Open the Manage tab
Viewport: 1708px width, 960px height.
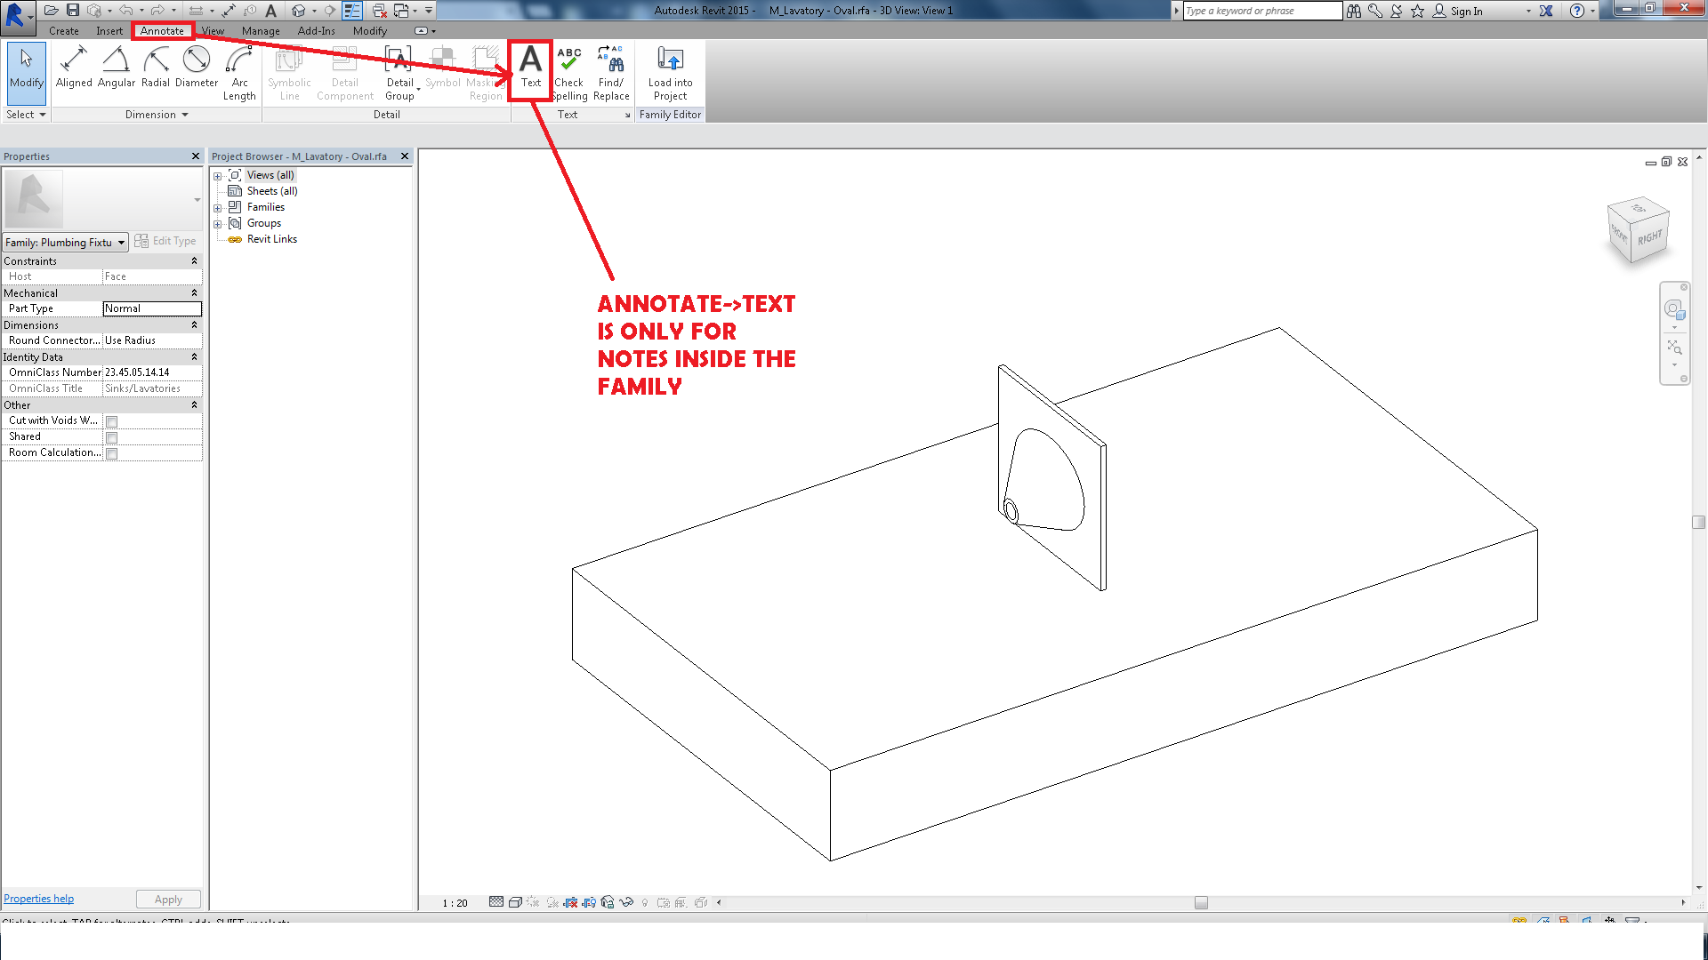(260, 30)
